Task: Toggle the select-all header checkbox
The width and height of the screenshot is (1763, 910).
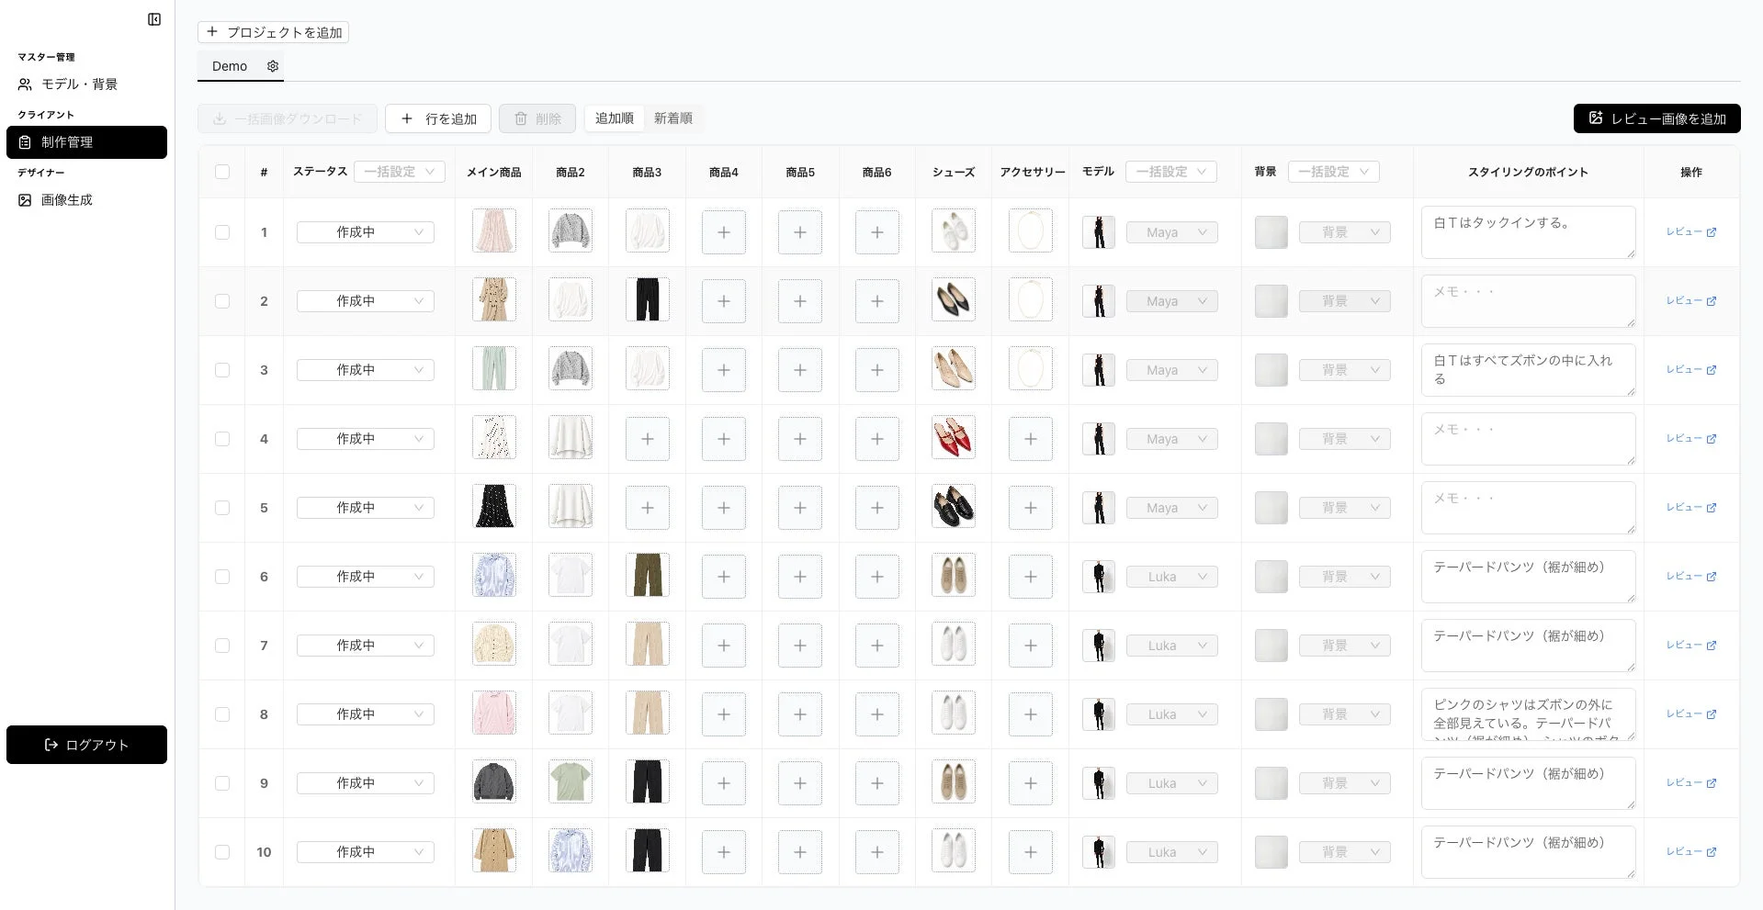Action: point(222,172)
